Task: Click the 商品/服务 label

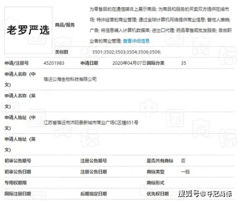Action: [x=65, y=25]
